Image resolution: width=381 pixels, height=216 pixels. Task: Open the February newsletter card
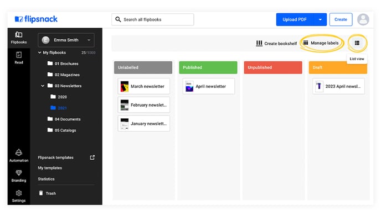coord(144,105)
